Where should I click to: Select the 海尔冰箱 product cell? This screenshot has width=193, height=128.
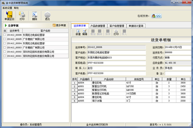[109, 101]
